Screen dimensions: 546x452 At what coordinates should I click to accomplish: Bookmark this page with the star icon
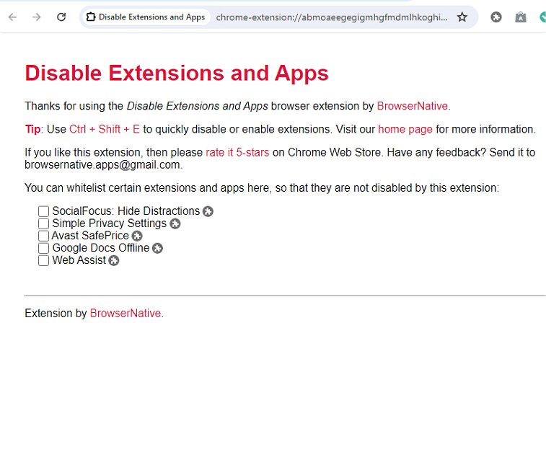[x=462, y=17]
